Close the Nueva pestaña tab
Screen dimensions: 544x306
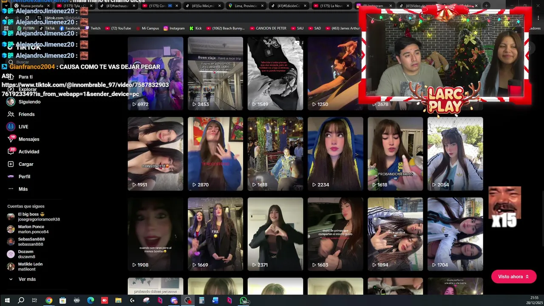(x=48, y=6)
